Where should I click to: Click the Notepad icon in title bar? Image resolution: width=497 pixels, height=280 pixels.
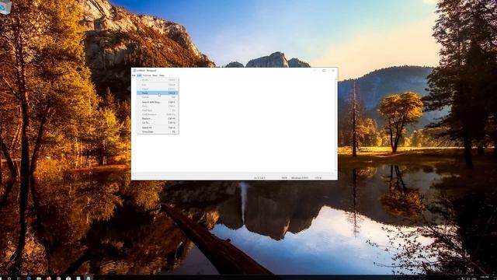134,71
